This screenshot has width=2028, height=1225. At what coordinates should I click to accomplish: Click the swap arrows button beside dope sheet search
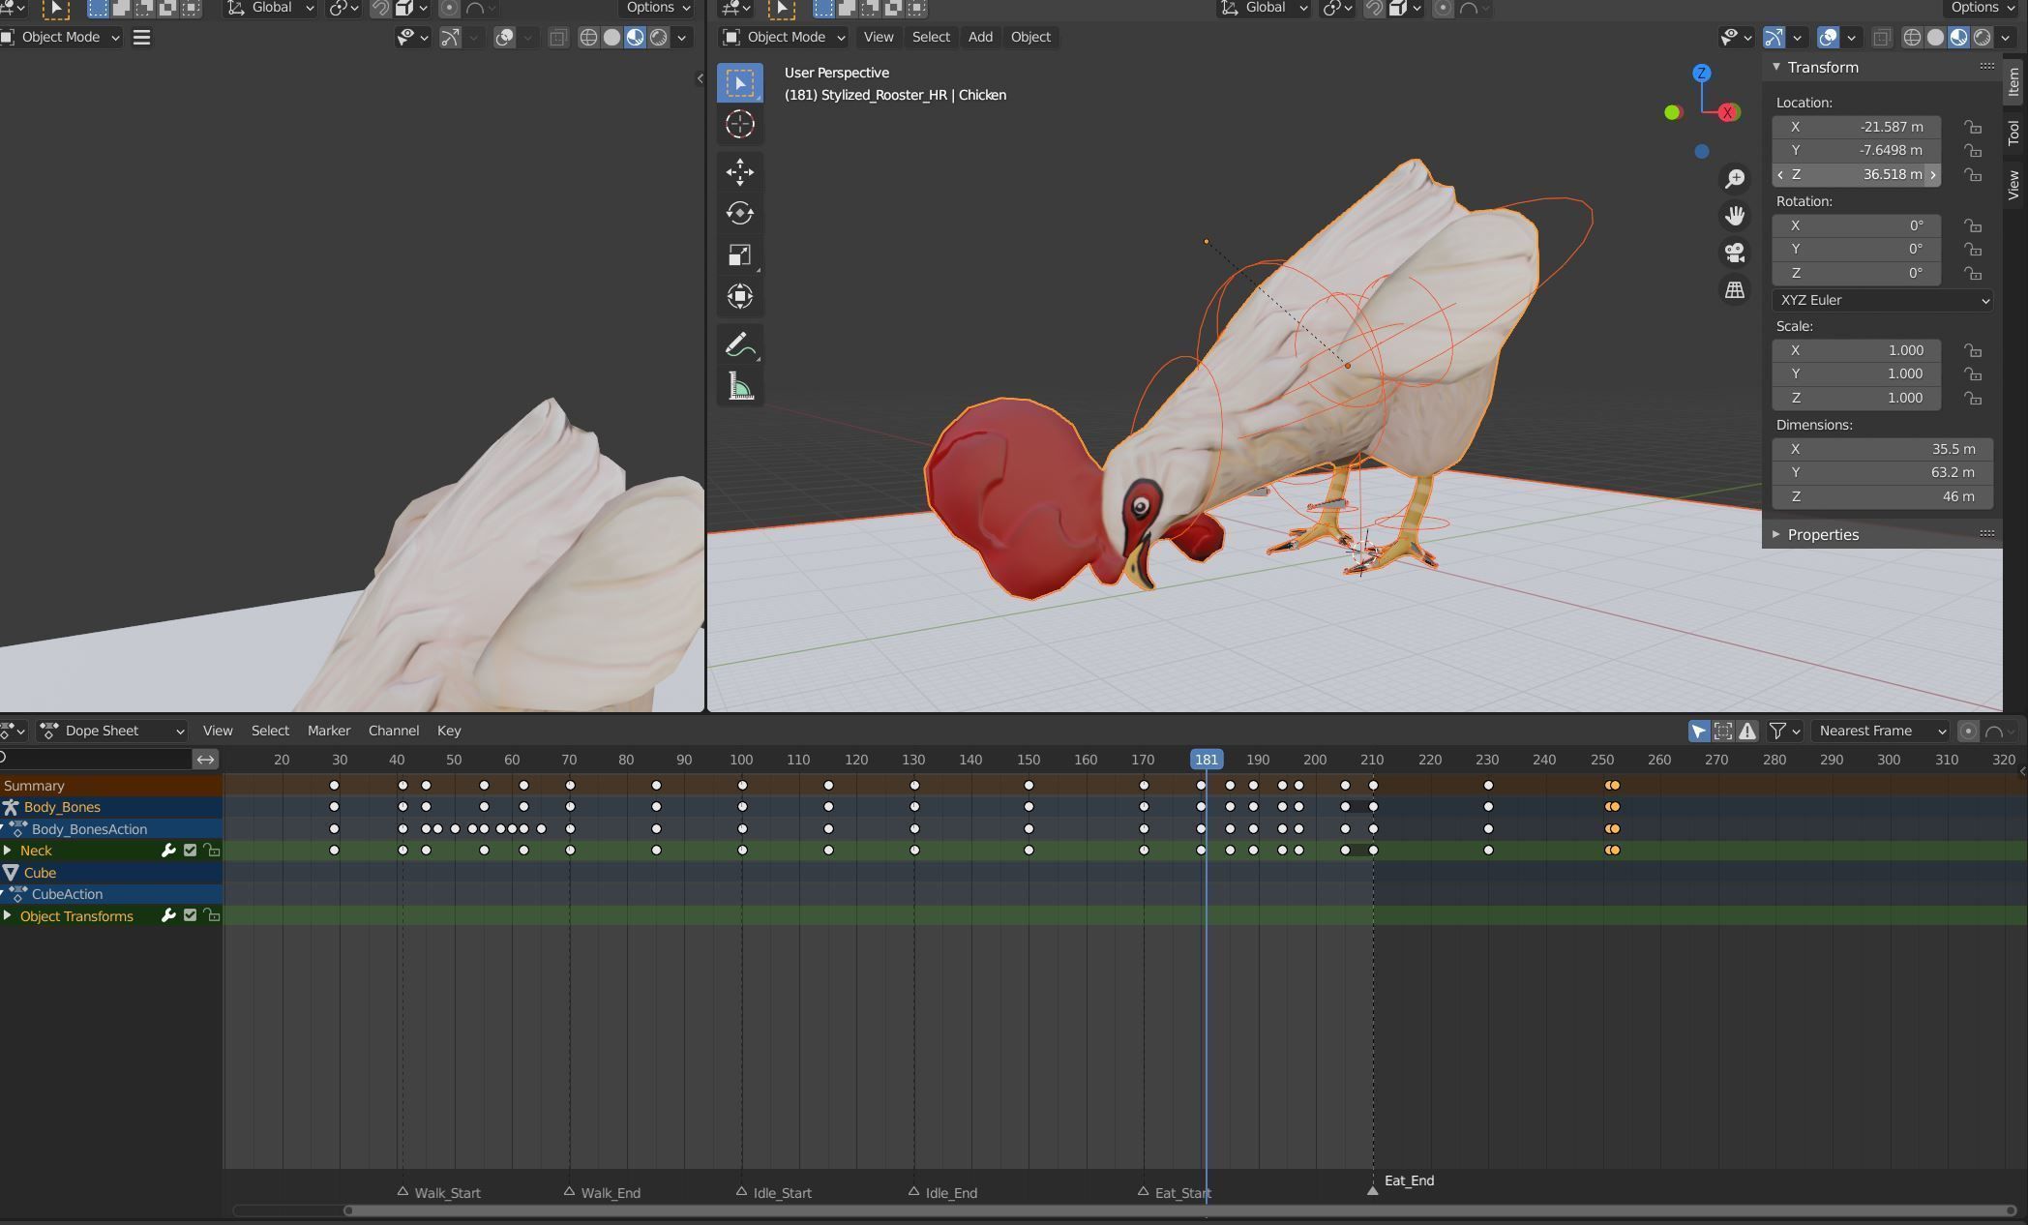click(x=205, y=759)
